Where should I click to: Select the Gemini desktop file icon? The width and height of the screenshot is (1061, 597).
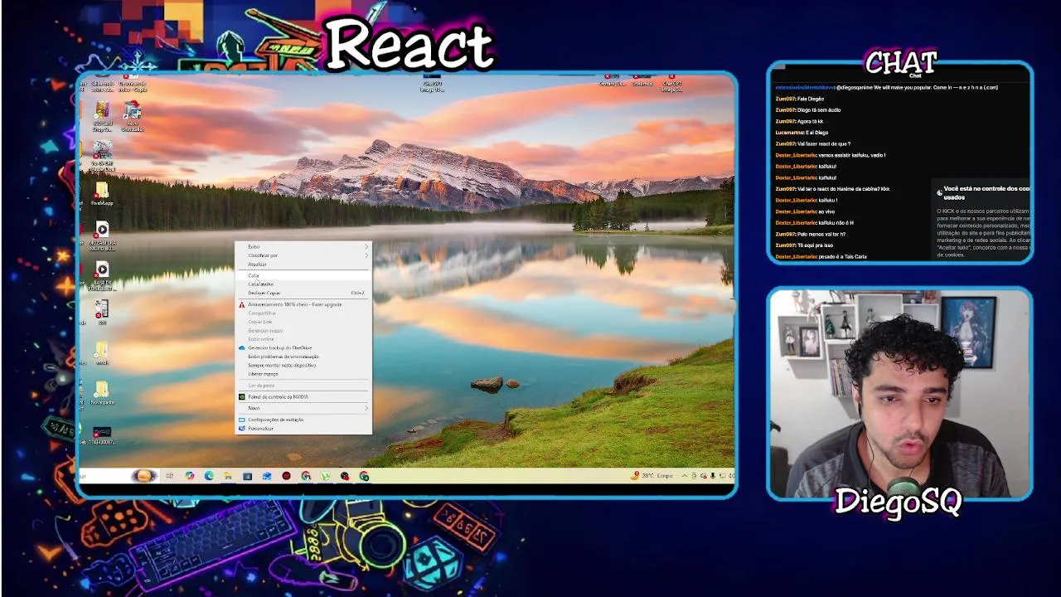(x=613, y=80)
